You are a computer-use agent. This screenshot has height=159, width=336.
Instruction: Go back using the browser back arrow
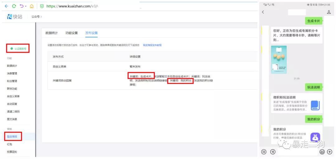point(7,6)
